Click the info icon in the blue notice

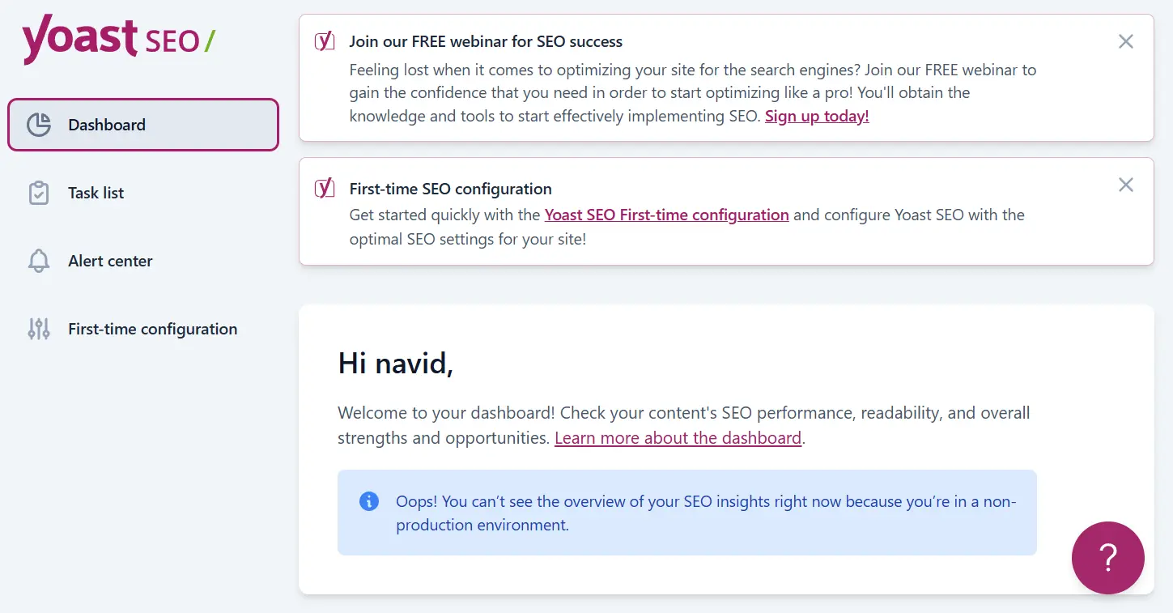click(369, 501)
